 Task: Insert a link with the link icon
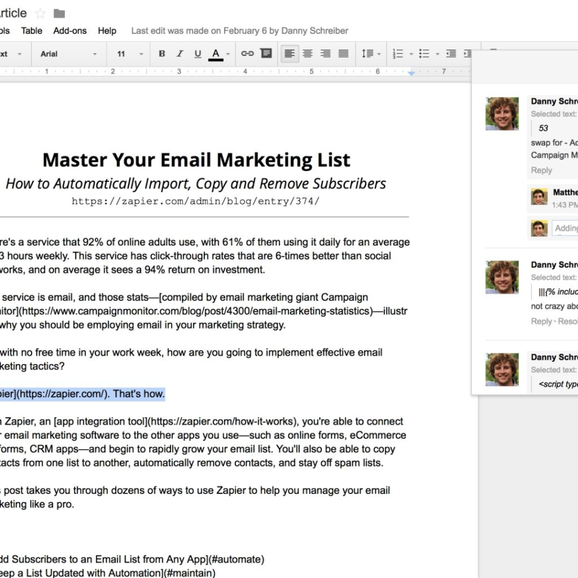[x=247, y=54]
